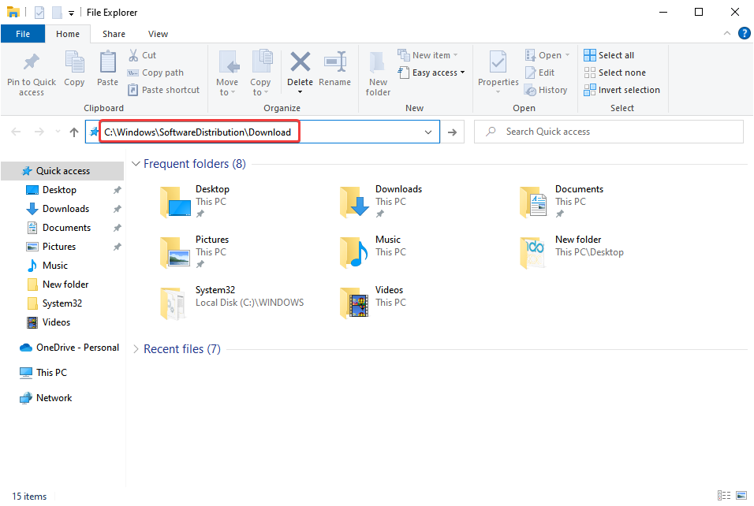The height and width of the screenshot is (506, 754).
Task: Click Pin to Quick access ribbon button
Action: [32, 73]
